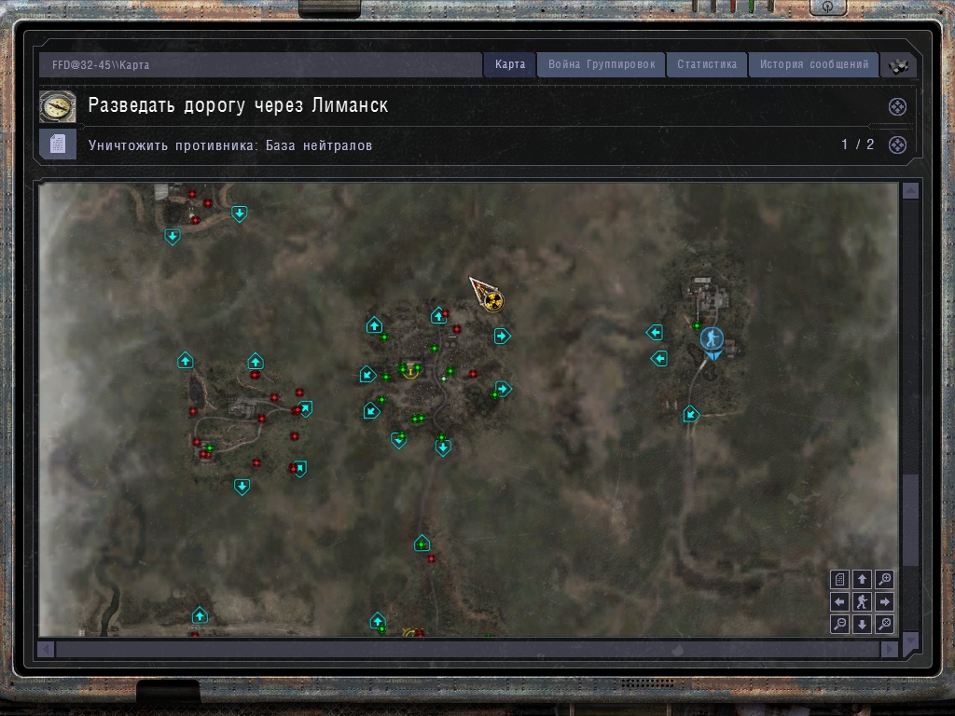Click the blue player position marker on map

pyautogui.click(x=712, y=337)
